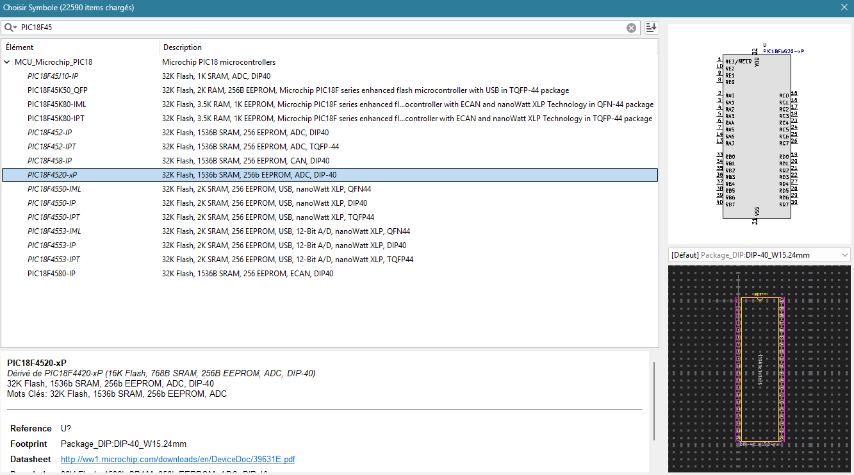Click the details panel vertical scrollbar
The width and height of the screenshot is (854, 475).
point(654,401)
